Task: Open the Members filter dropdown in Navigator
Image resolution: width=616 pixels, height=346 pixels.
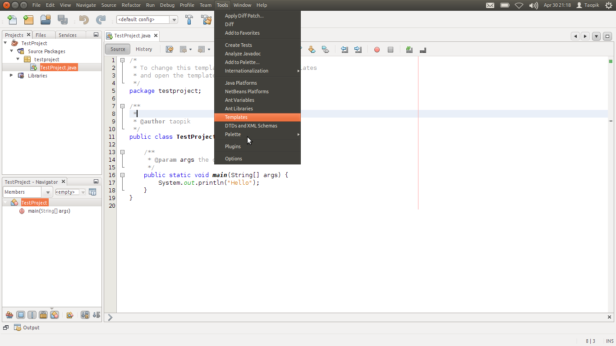Action: (47, 191)
